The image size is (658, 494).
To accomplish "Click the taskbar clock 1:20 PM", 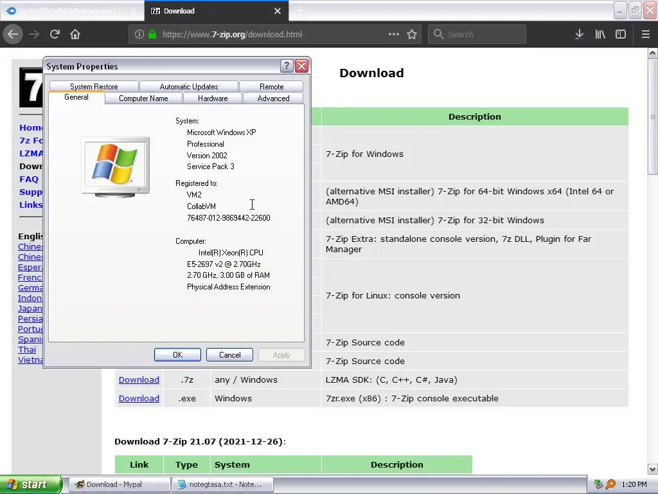I will pyautogui.click(x=634, y=484).
